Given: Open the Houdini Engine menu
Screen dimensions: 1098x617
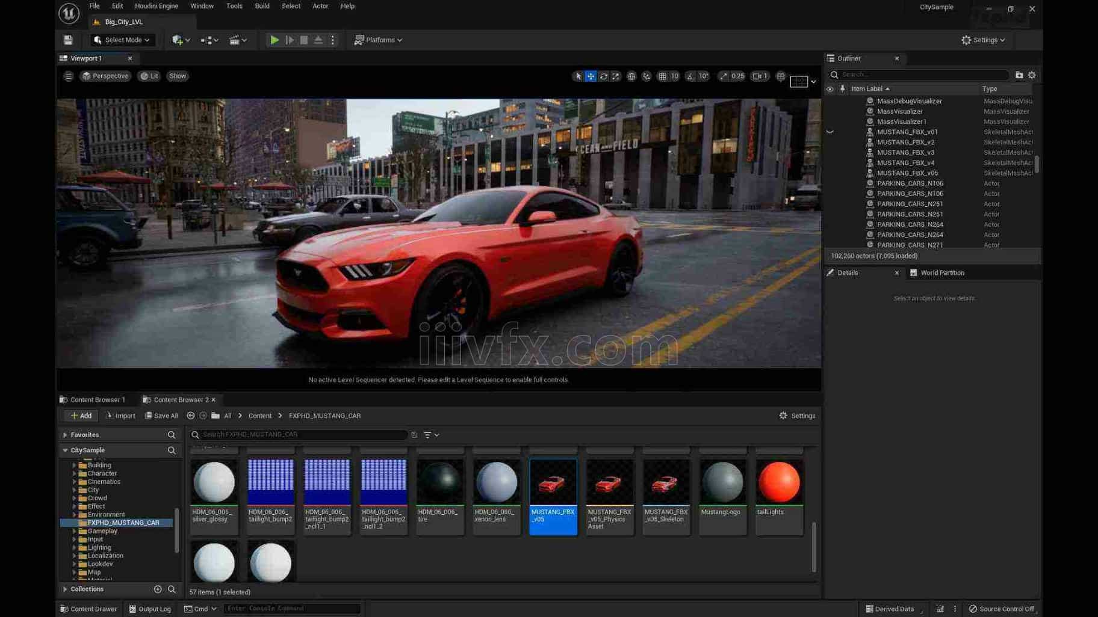Looking at the screenshot, I should tap(157, 6).
